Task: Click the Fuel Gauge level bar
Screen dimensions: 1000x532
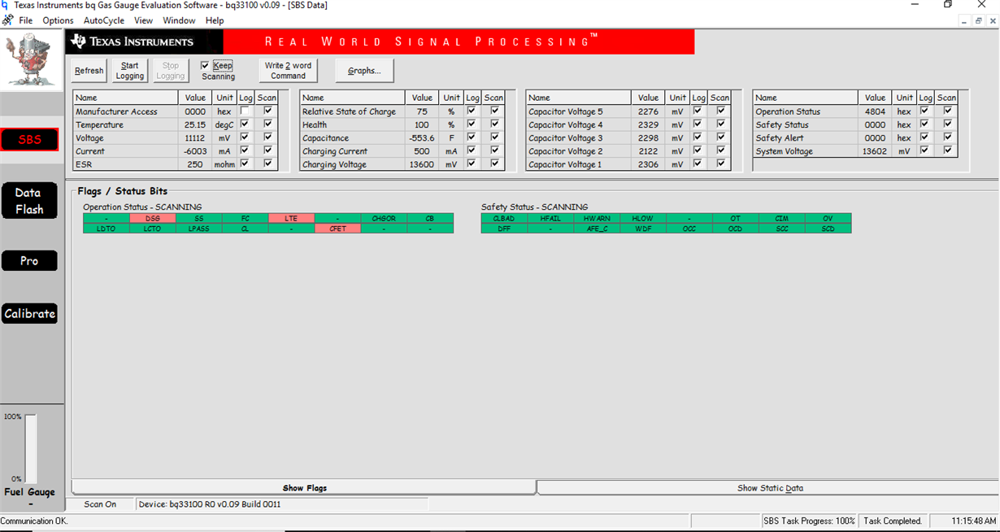Action: [30, 449]
